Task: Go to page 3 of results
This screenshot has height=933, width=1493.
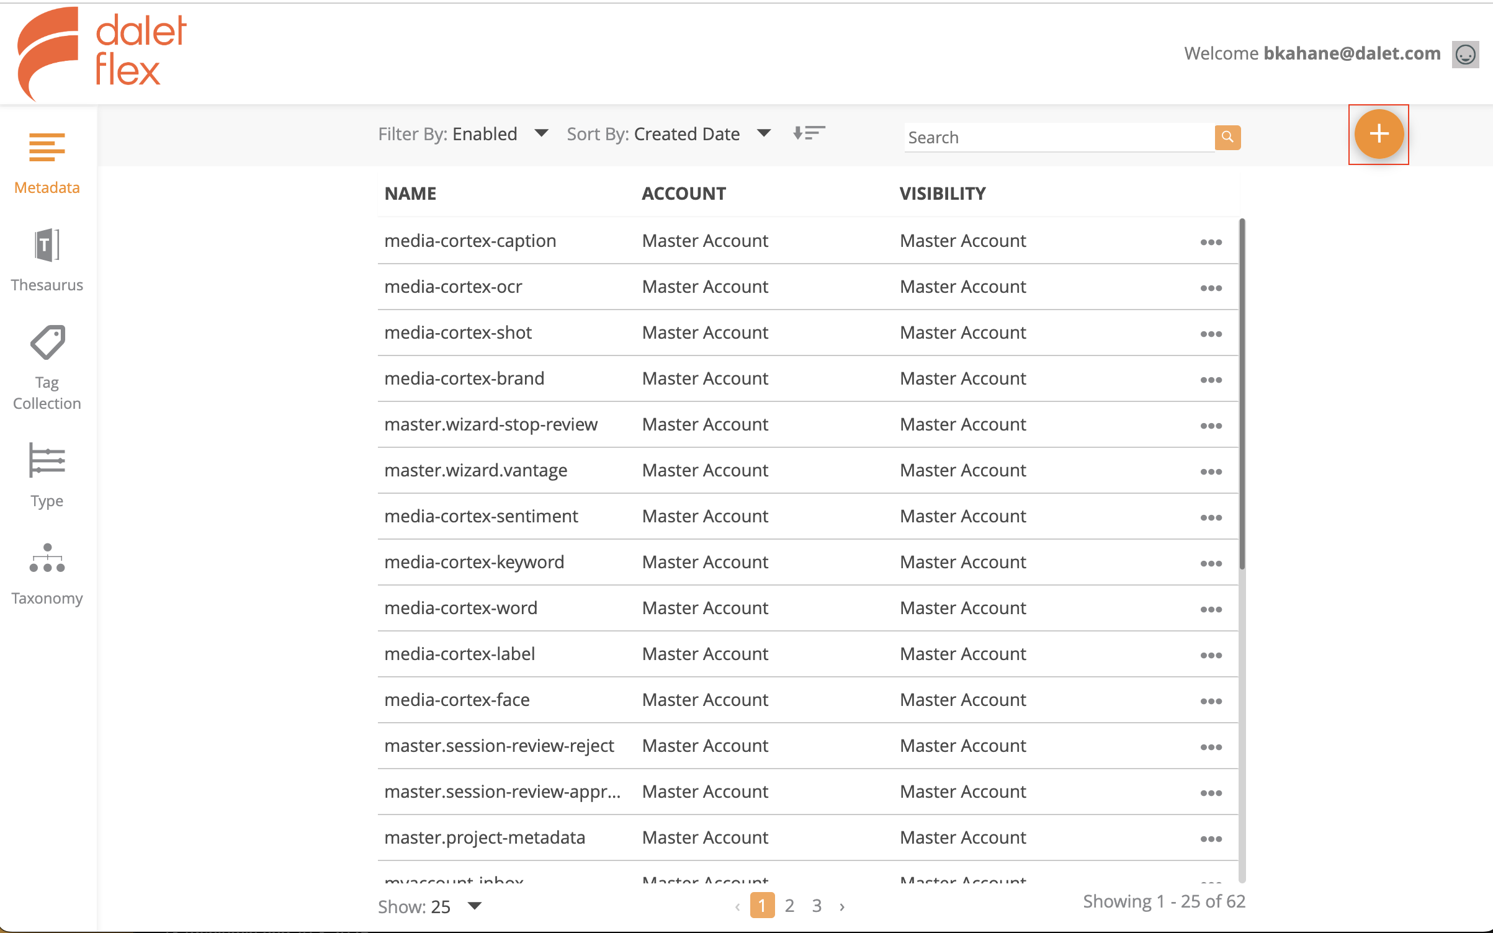Action: click(x=817, y=906)
